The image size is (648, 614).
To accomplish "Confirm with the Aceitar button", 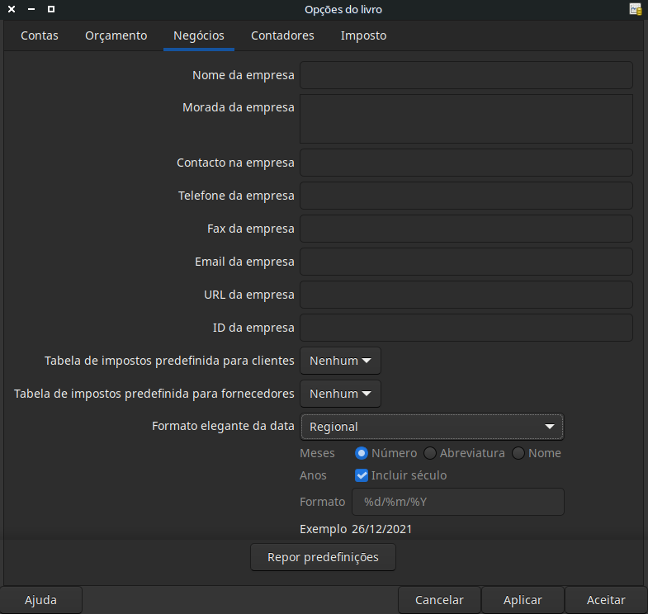I will pyautogui.click(x=606, y=600).
